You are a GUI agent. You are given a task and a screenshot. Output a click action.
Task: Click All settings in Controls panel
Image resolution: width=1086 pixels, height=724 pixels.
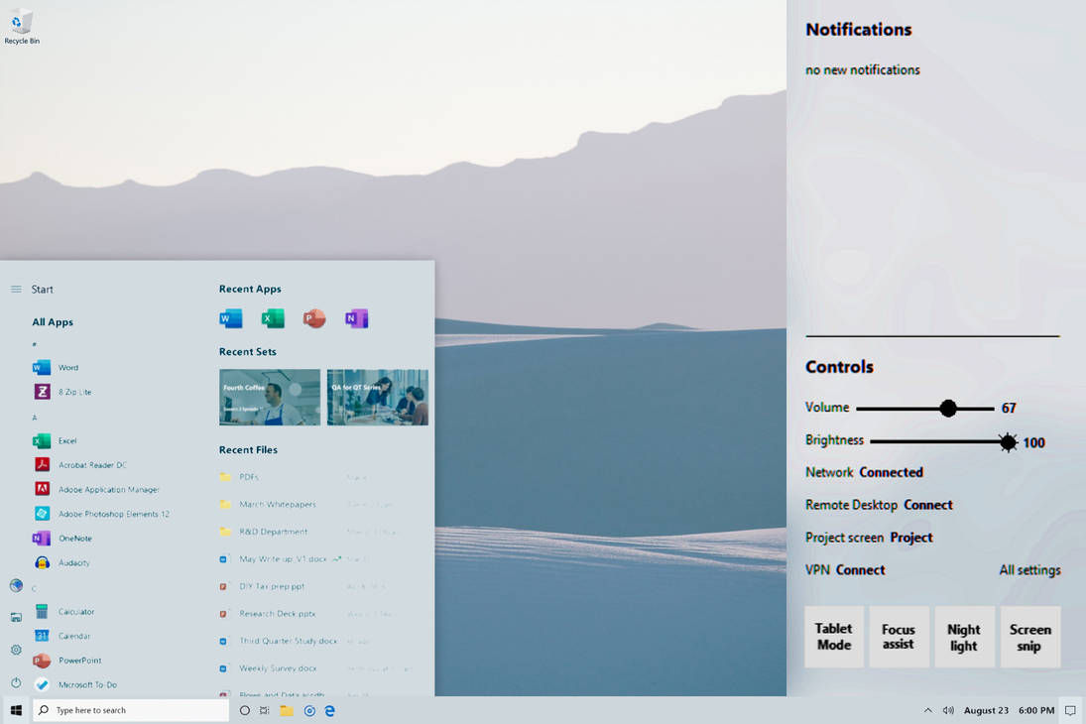[1029, 570]
